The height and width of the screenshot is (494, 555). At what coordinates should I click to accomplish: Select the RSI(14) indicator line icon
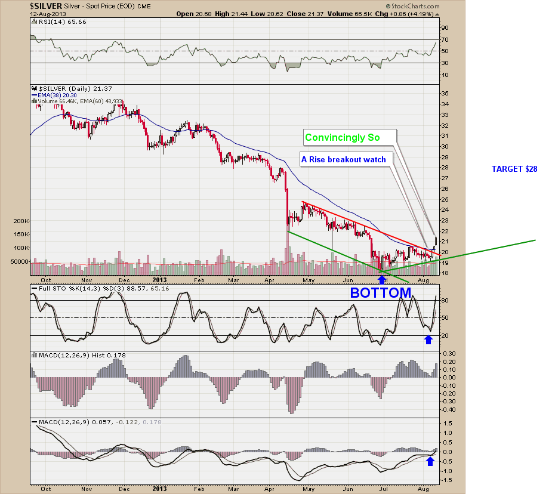tap(33, 20)
